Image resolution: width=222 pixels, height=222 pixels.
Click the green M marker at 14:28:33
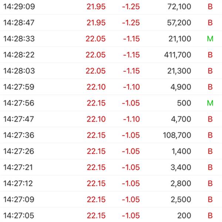(x=210, y=39)
